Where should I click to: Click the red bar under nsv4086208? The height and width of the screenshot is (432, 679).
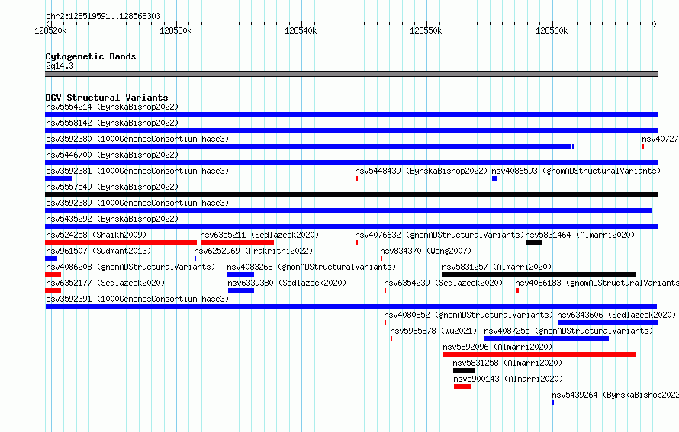click(x=53, y=274)
